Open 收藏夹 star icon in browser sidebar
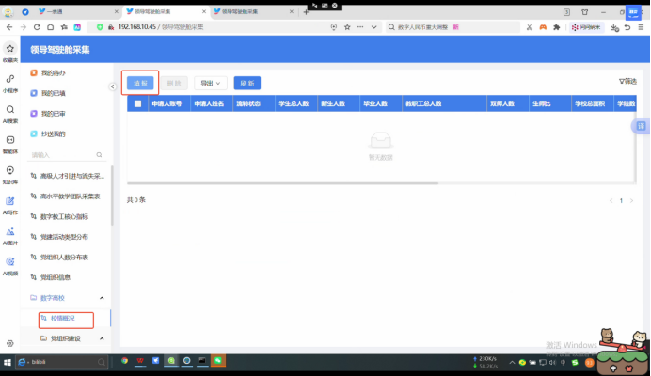 (10, 49)
